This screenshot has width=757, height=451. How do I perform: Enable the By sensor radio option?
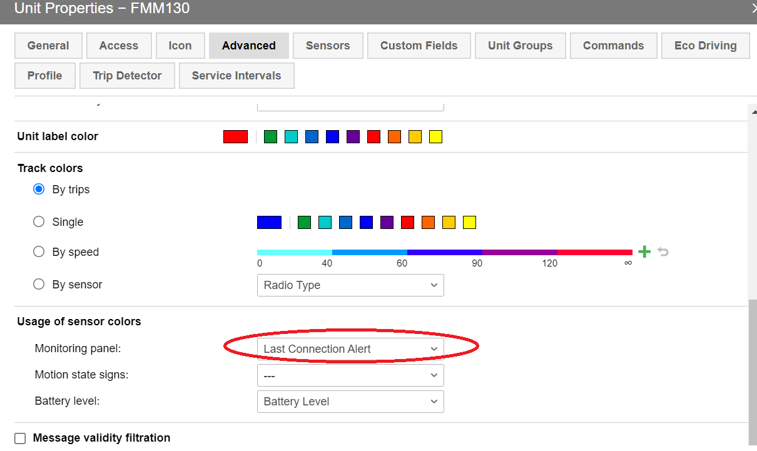pos(39,284)
